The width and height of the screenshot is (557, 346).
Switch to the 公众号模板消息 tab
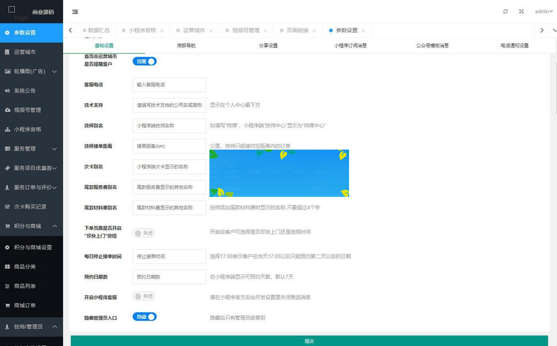point(432,46)
